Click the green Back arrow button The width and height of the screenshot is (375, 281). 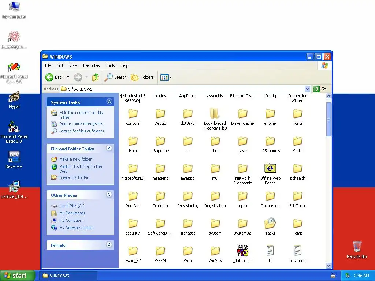49,77
